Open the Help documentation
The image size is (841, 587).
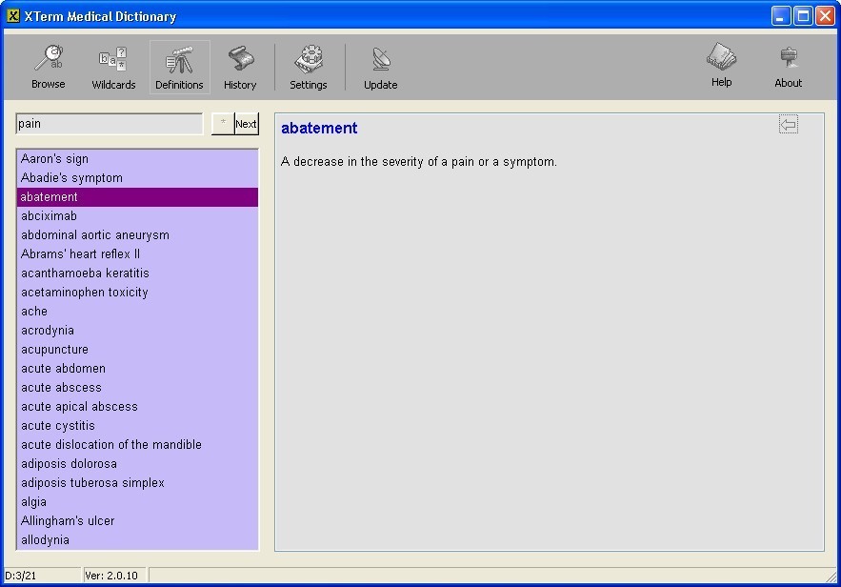(721, 65)
